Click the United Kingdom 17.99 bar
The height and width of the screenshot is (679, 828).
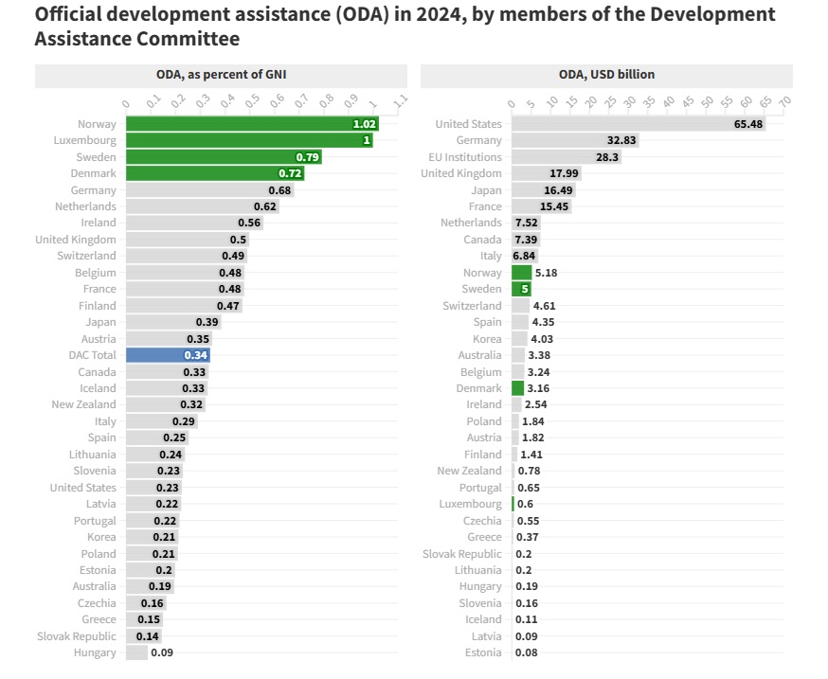[x=546, y=173]
